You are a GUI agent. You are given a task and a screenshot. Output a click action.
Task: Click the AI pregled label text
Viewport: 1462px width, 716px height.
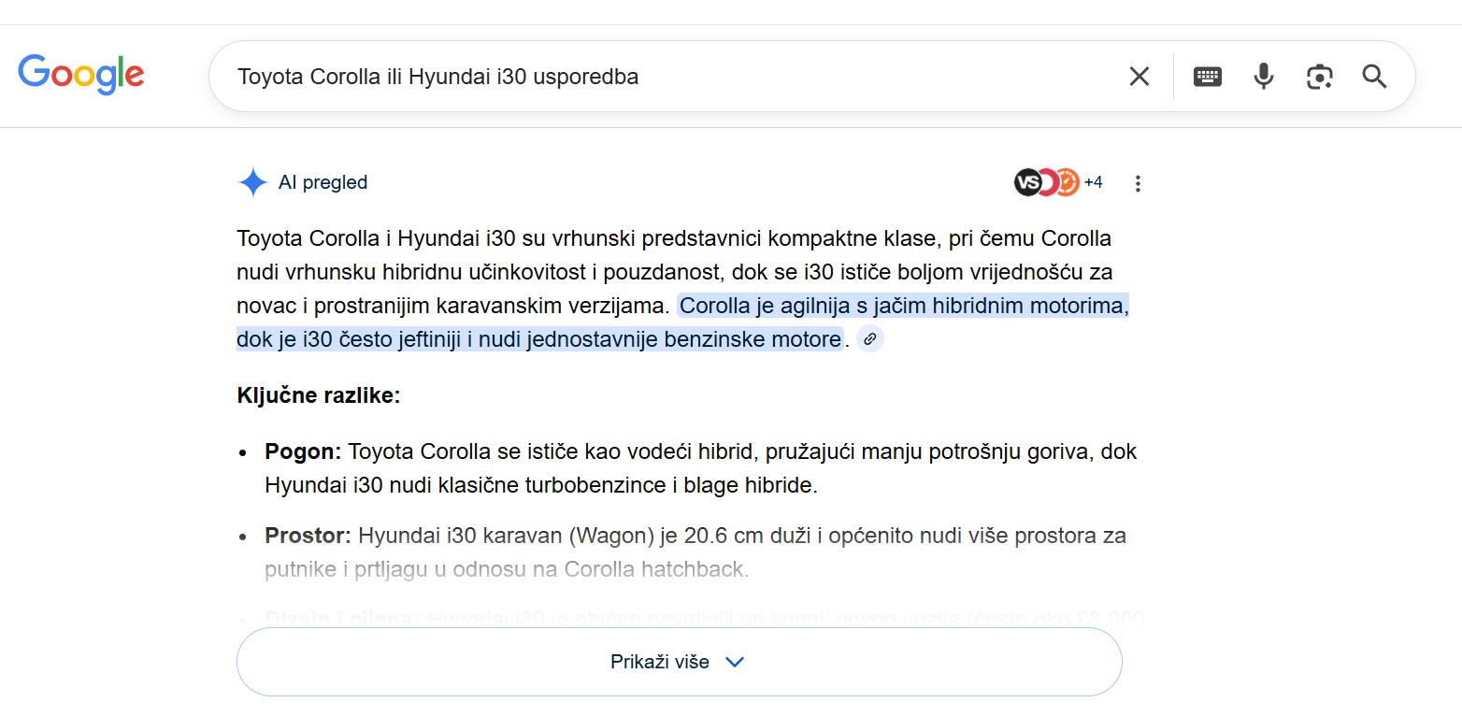[322, 182]
